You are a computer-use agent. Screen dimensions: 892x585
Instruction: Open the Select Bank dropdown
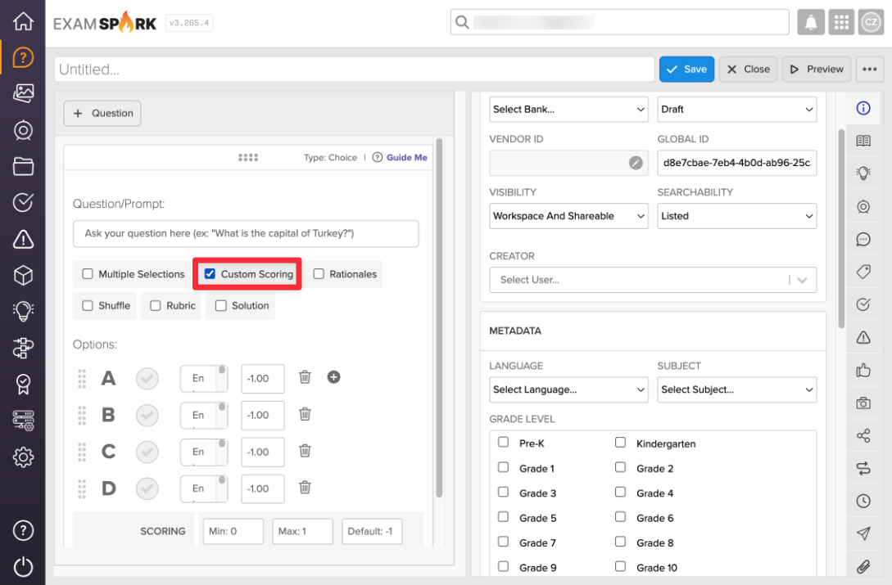tap(568, 109)
